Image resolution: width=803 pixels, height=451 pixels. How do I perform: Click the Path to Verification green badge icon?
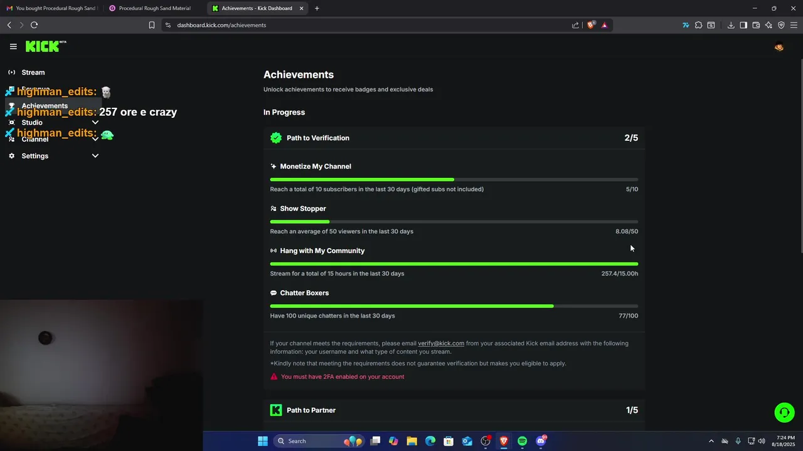276,138
